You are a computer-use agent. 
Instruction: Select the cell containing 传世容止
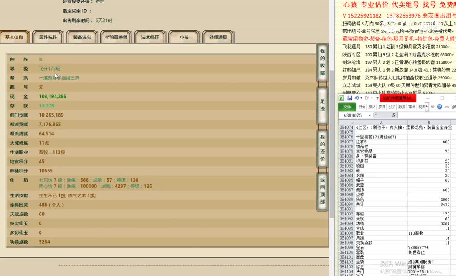[429, 252]
